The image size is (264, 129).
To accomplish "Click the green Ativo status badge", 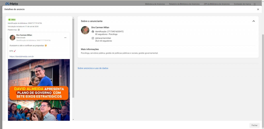I will 12,20.
